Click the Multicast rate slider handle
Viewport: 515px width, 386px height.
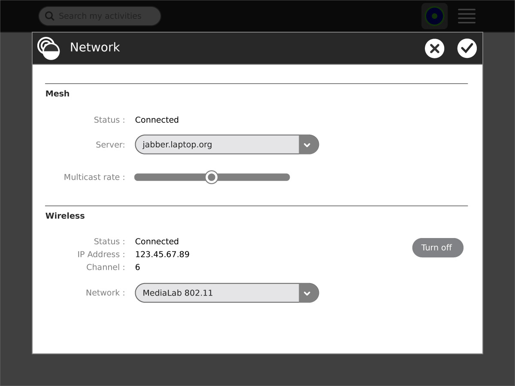211,177
